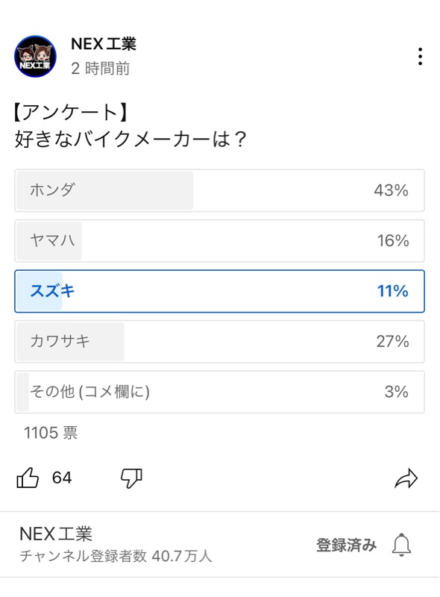
Task: Tap the notification bell icon
Action: coord(401,545)
